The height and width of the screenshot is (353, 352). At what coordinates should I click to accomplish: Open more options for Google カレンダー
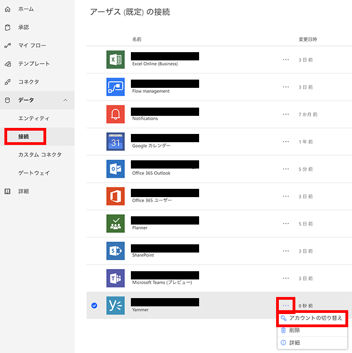click(x=285, y=142)
